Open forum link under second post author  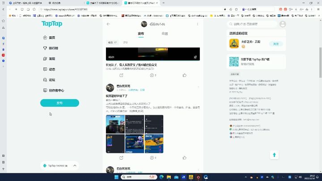click(x=136, y=90)
